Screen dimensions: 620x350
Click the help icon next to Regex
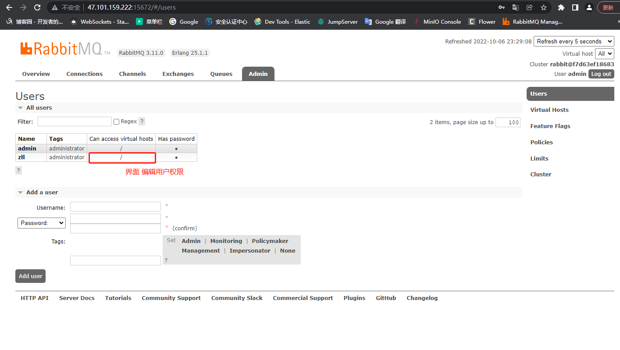[x=142, y=121]
